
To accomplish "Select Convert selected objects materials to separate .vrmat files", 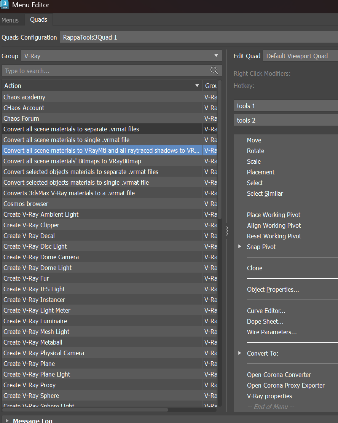I will coord(109,172).
